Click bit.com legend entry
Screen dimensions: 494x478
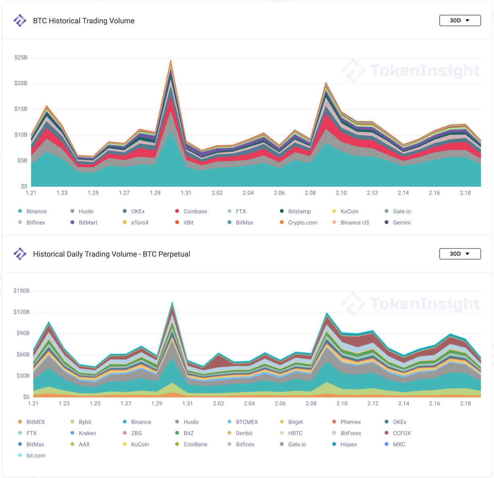(x=31, y=456)
